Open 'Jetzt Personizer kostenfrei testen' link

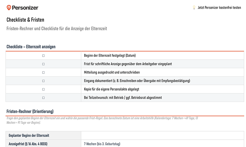coord(219,7)
